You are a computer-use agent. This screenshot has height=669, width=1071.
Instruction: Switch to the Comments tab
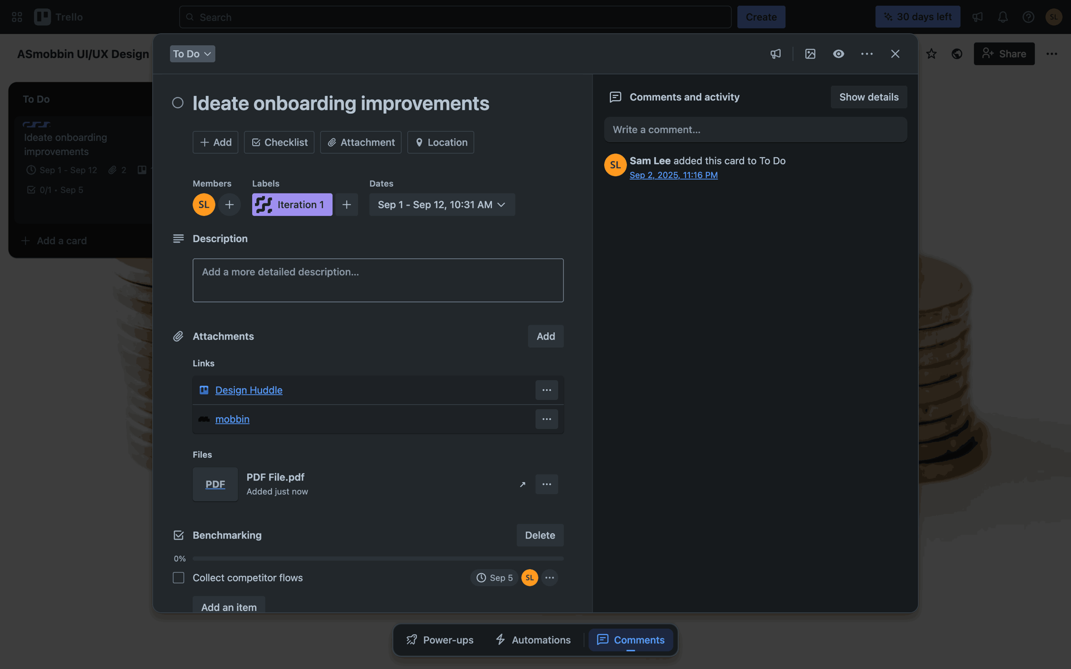coord(631,640)
